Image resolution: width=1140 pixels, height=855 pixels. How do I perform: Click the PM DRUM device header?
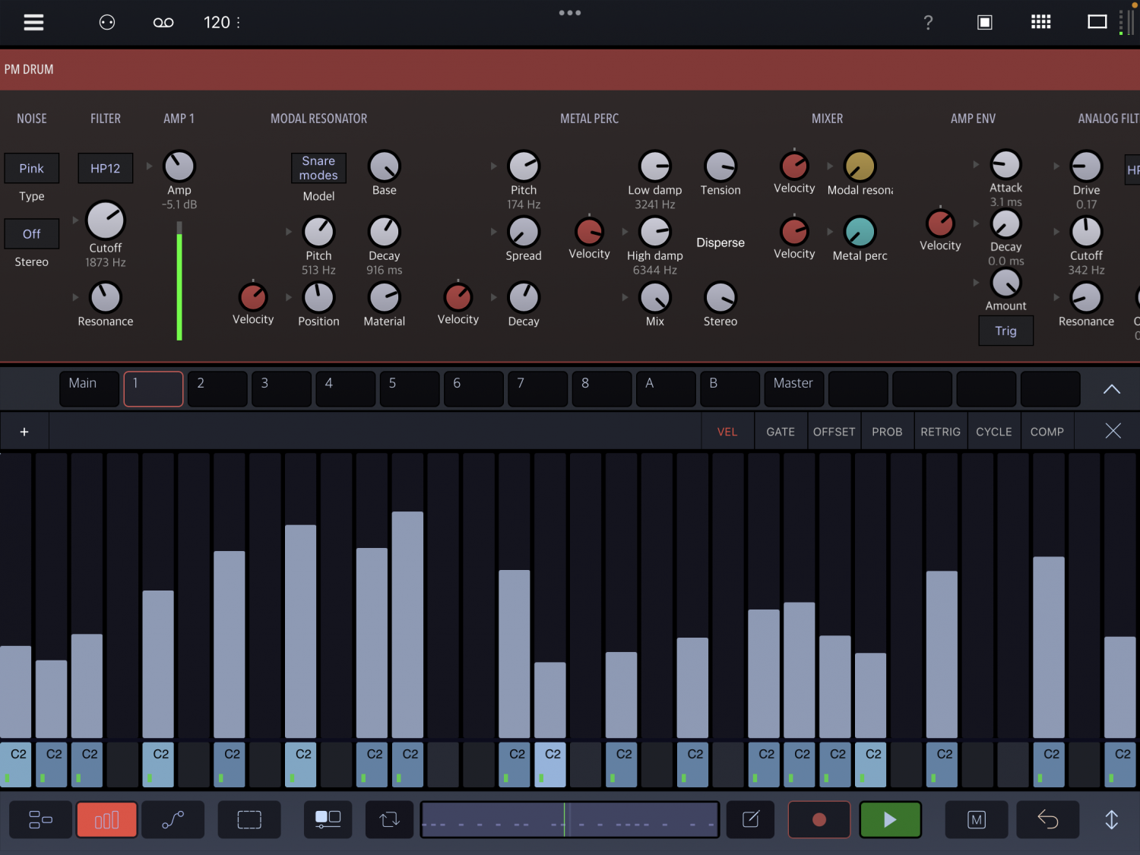pos(570,69)
